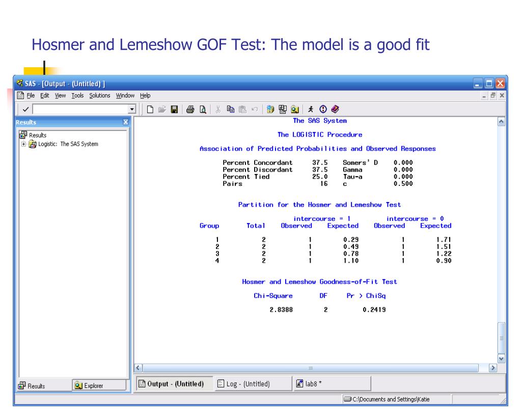Click the command line input box
This screenshot has width=521, height=420.
[x=80, y=109]
